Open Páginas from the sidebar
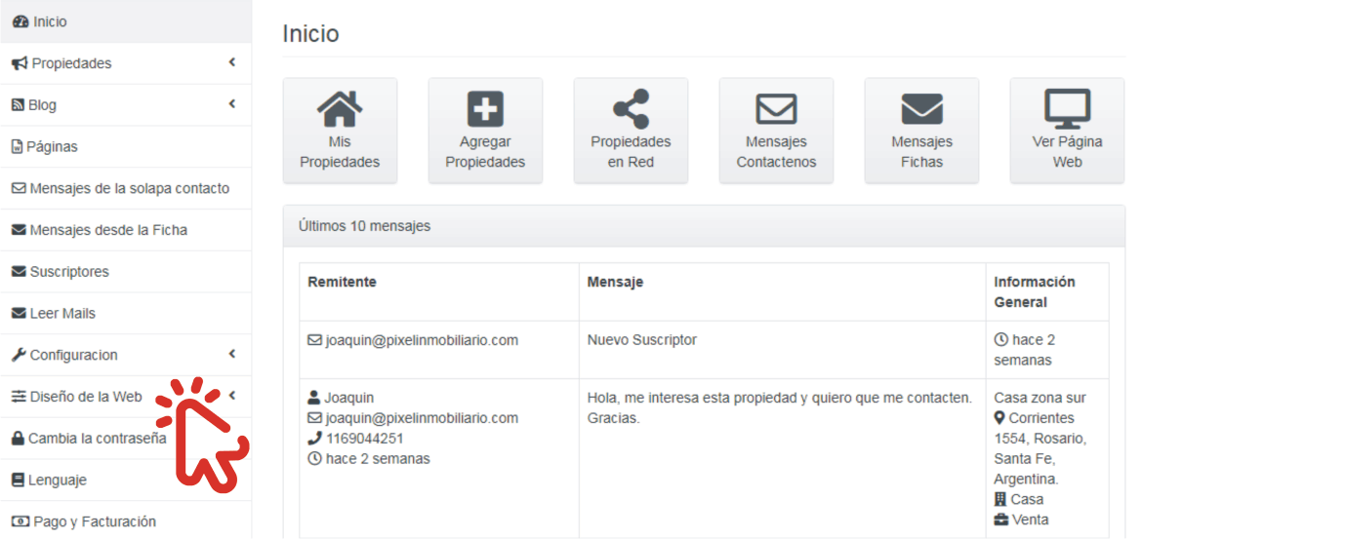The width and height of the screenshot is (1346, 539). [52, 146]
